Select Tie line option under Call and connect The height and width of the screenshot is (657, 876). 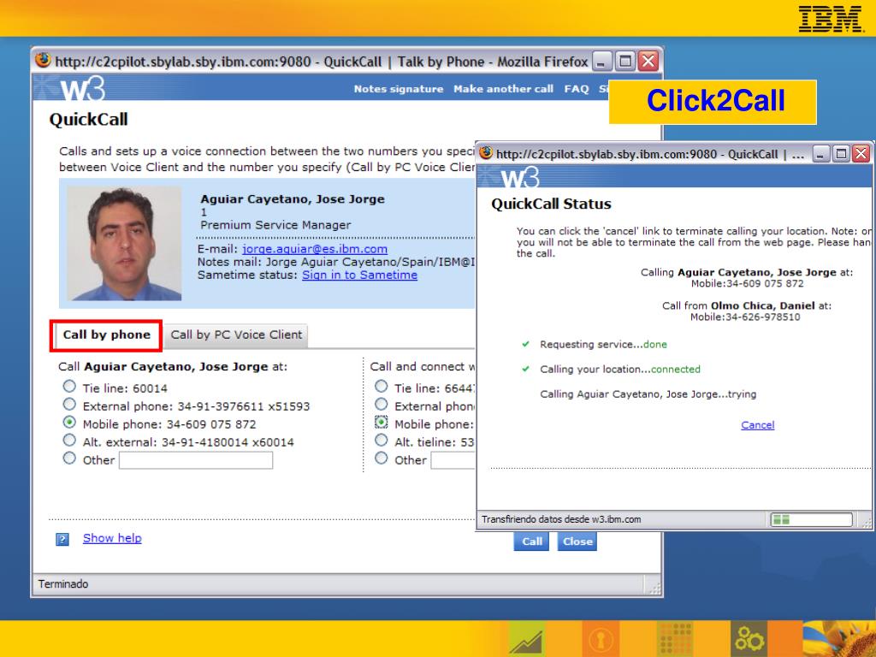pos(381,387)
